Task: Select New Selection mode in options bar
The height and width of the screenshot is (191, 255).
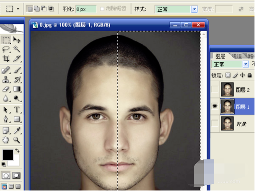Action: click(30, 9)
